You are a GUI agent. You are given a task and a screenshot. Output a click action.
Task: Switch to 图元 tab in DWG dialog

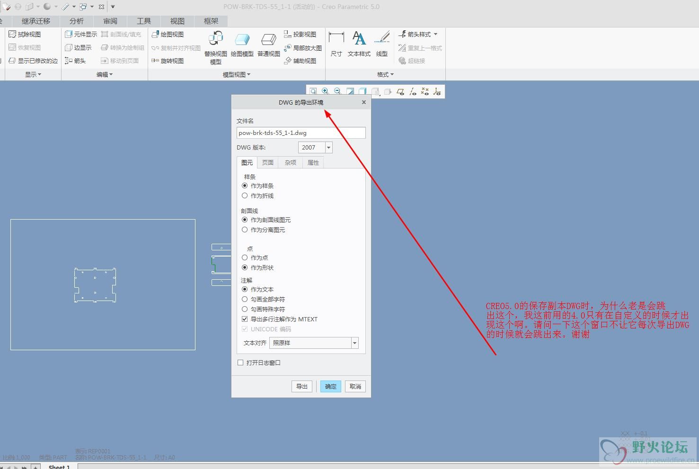click(x=247, y=162)
